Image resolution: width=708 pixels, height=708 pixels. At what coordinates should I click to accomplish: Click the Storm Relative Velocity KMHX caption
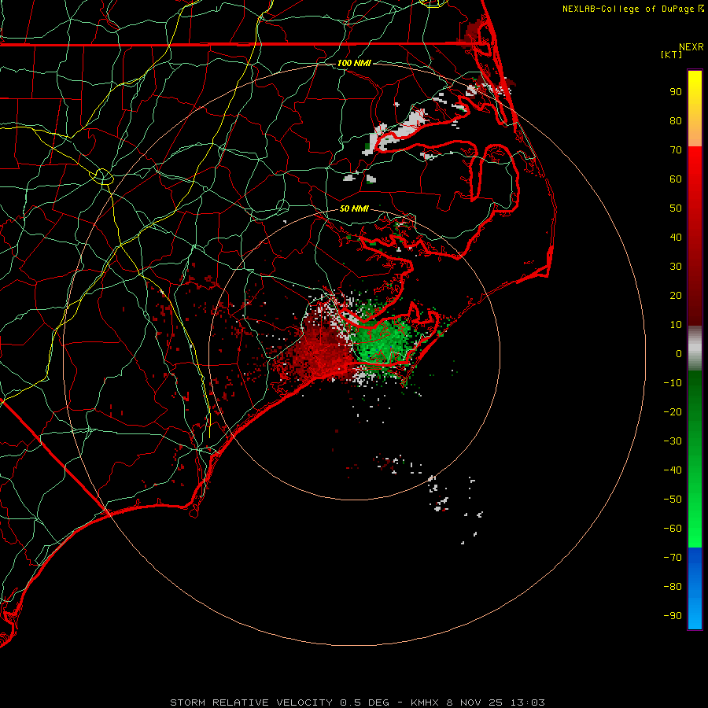pyautogui.click(x=357, y=702)
